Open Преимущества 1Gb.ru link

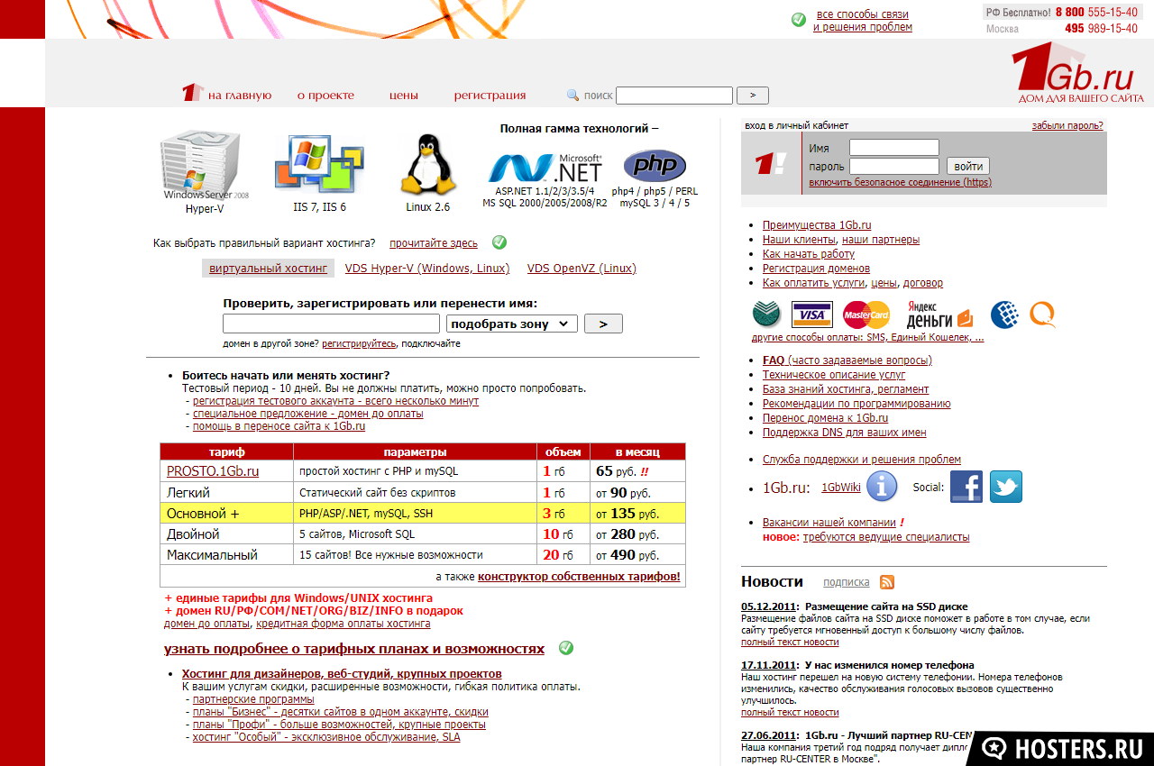point(817,225)
